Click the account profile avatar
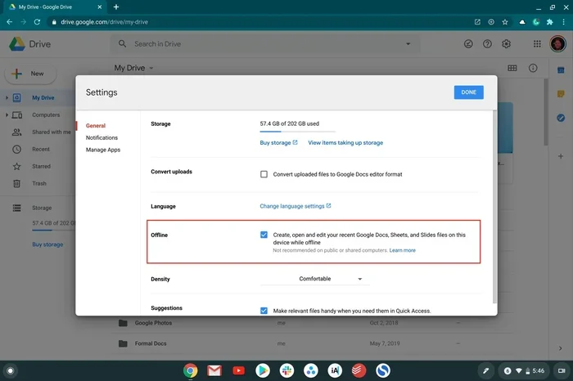573x381 pixels. (557, 44)
